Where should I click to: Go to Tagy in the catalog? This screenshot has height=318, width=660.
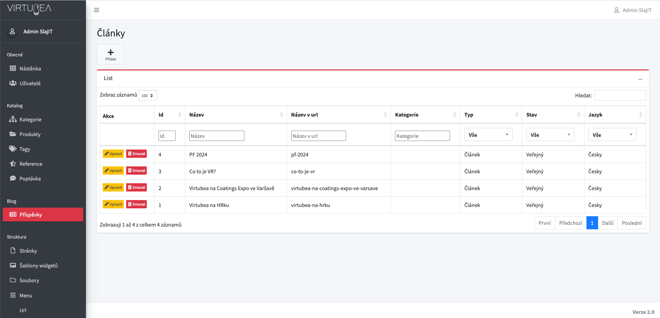click(25, 149)
